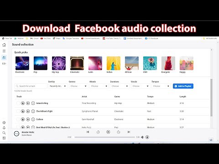Viewport: 219px width, 164px height.
Task: Play the track Satan's Ring
Action: (28, 103)
